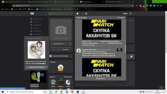
Task: Reload the page with the refresh icon
Action: (9, 6)
